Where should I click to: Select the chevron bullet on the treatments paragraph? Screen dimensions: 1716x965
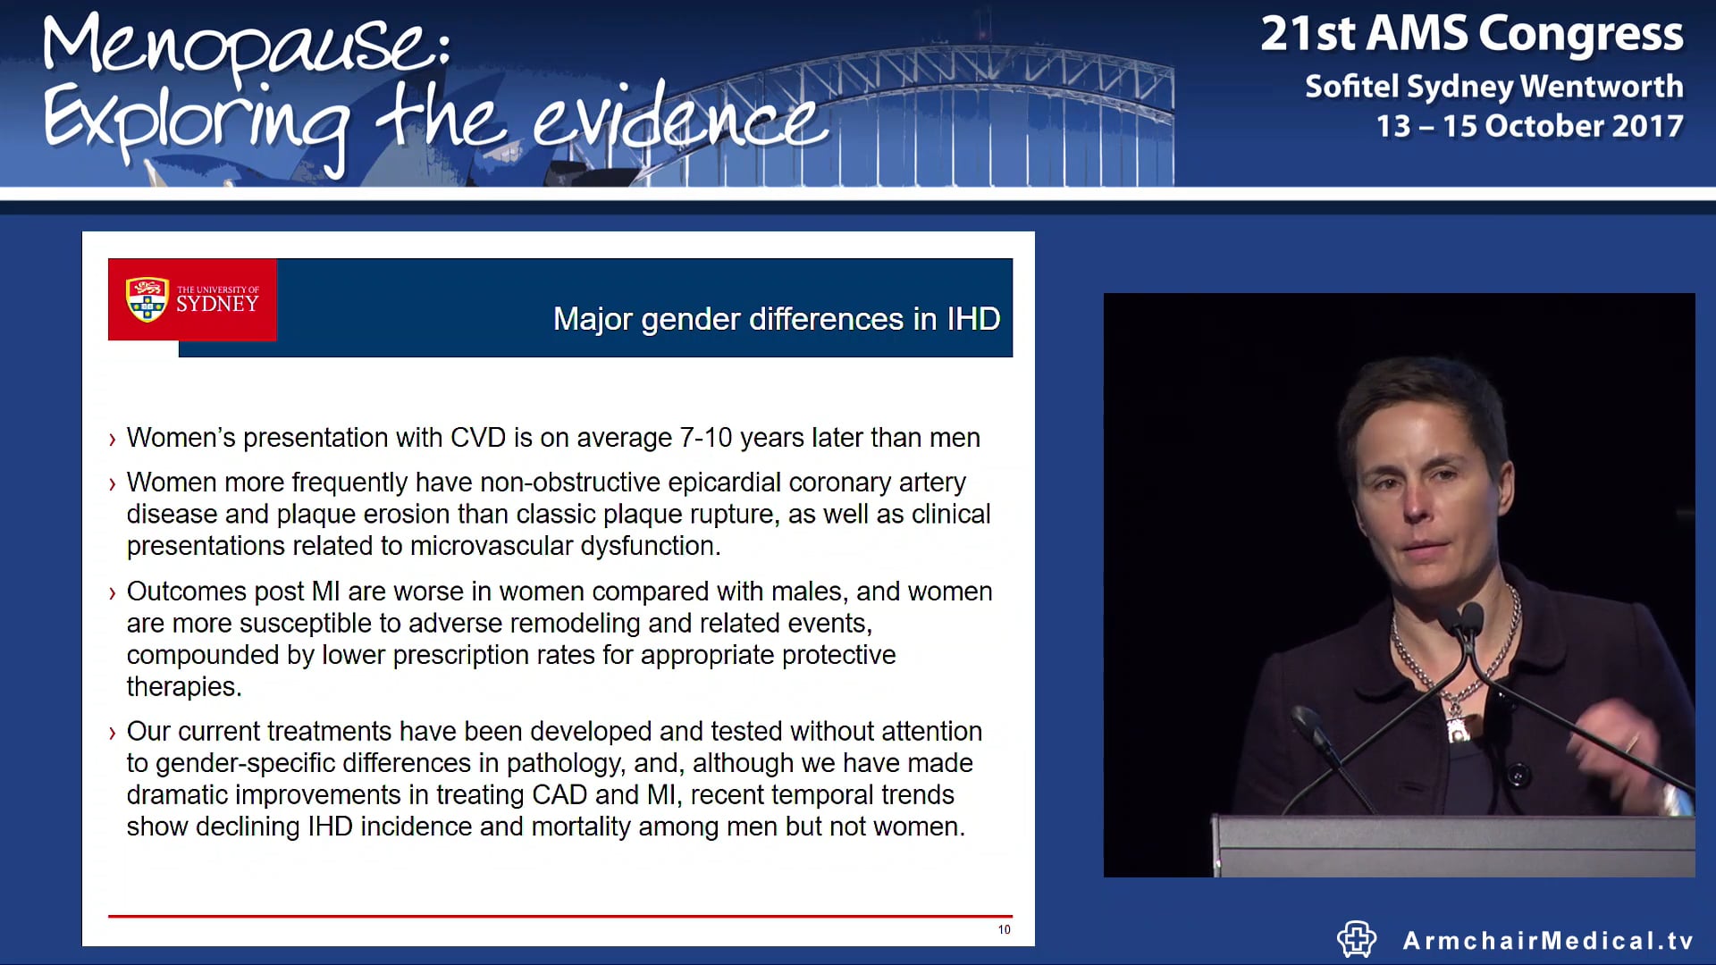click(x=112, y=732)
